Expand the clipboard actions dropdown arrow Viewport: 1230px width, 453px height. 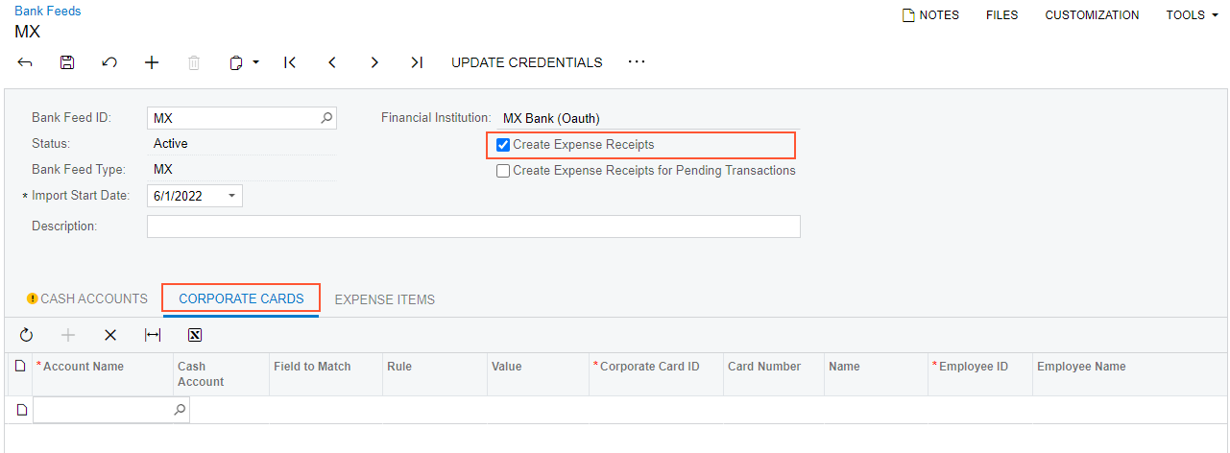[x=256, y=63]
